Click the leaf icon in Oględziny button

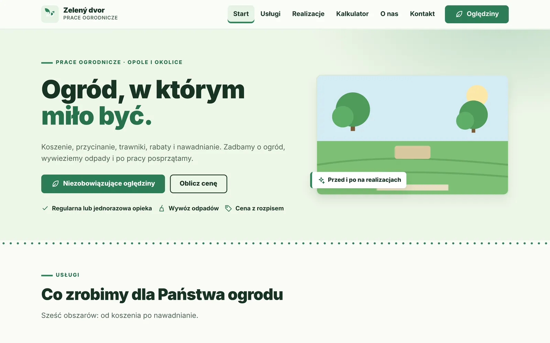point(459,14)
